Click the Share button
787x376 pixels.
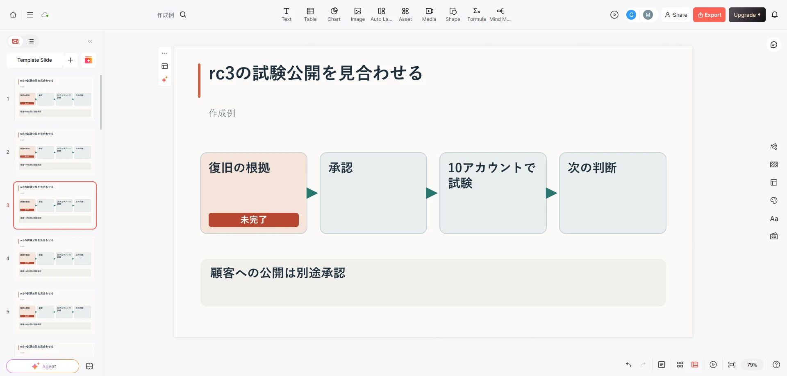tap(676, 15)
